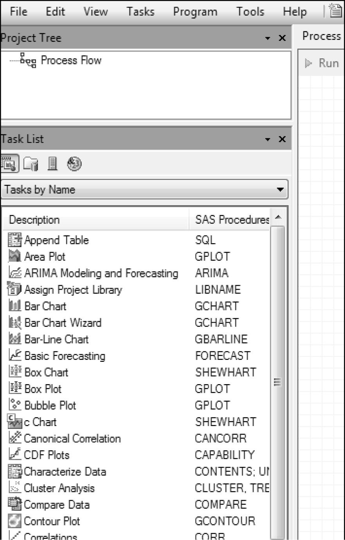345x540 pixels.
Task: Click the Characterize Data icon
Action: pos(15,471)
